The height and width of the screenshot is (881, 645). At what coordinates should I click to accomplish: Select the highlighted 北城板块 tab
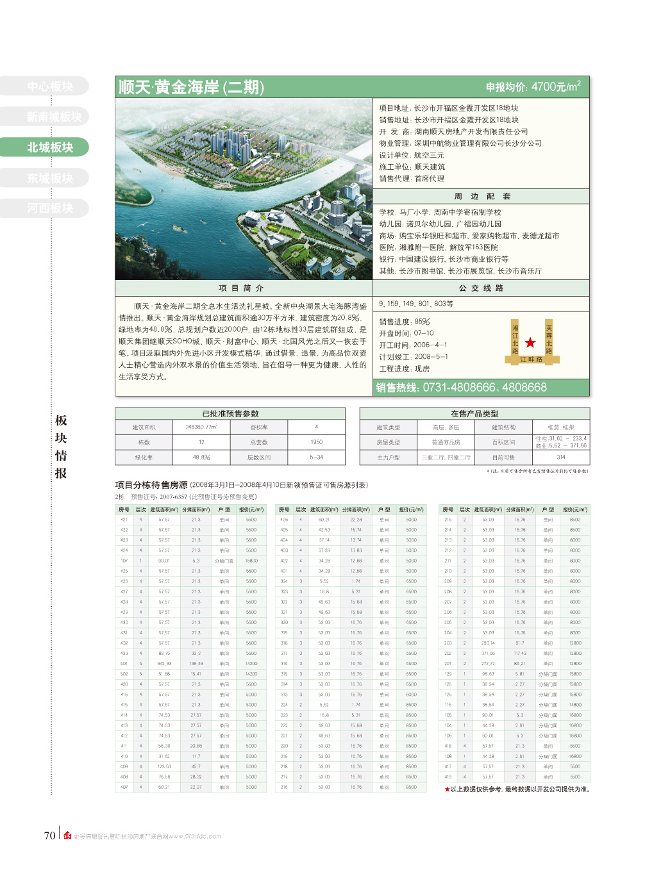pyautogui.click(x=45, y=147)
